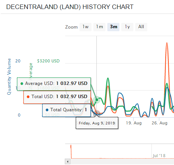This screenshot has height=165, width=174.
Task: Set chart zoom to 1m
Action: (x=99, y=27)
